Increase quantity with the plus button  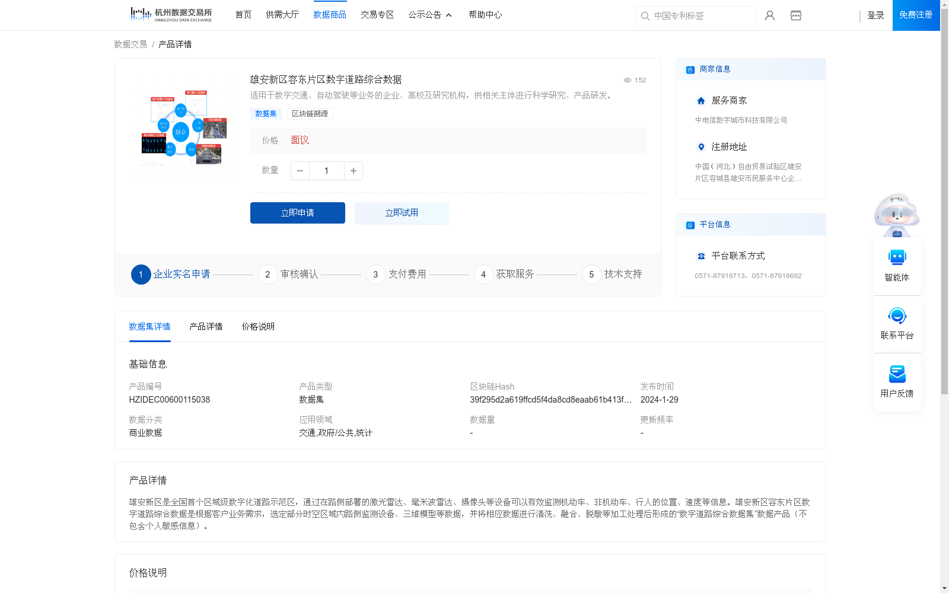tap(354, 171)
